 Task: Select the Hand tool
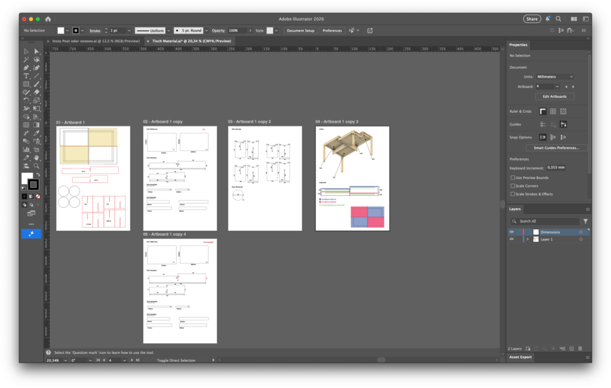[36, 157]
